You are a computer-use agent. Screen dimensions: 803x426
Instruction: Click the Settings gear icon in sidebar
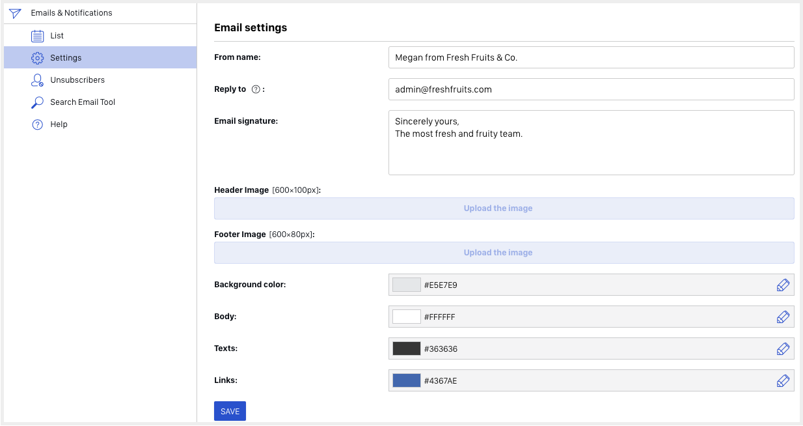click(x=38, y=58)
